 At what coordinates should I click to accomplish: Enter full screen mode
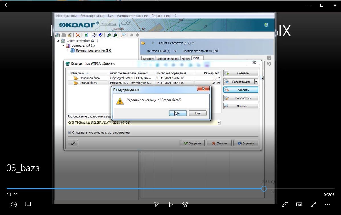click(x=313, y=204)
